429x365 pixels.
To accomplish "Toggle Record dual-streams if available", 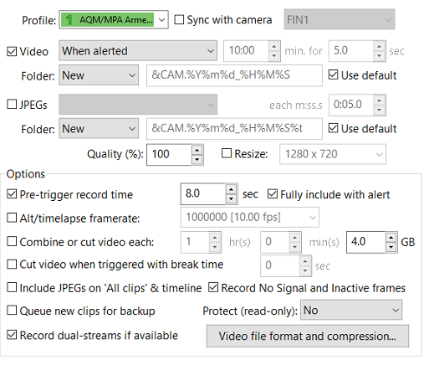I will point(12,335).
